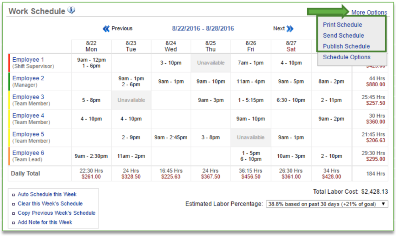This screenshot has width=396, height=236.
Task: Expand the More Options menu
Action: (369, 12)
